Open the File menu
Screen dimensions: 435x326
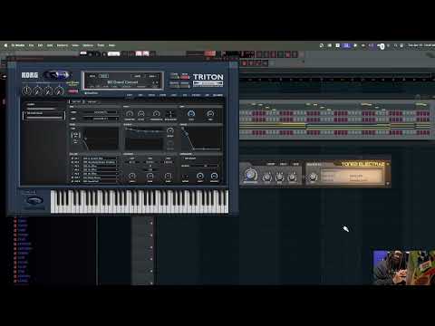pyautogui.click(x=31, y=45)
